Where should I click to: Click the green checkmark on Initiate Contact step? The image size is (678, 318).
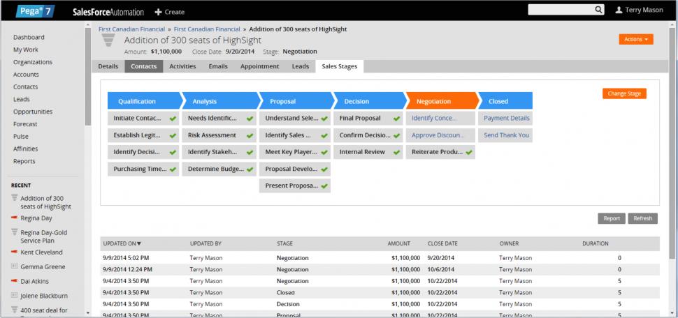(173, 119)
